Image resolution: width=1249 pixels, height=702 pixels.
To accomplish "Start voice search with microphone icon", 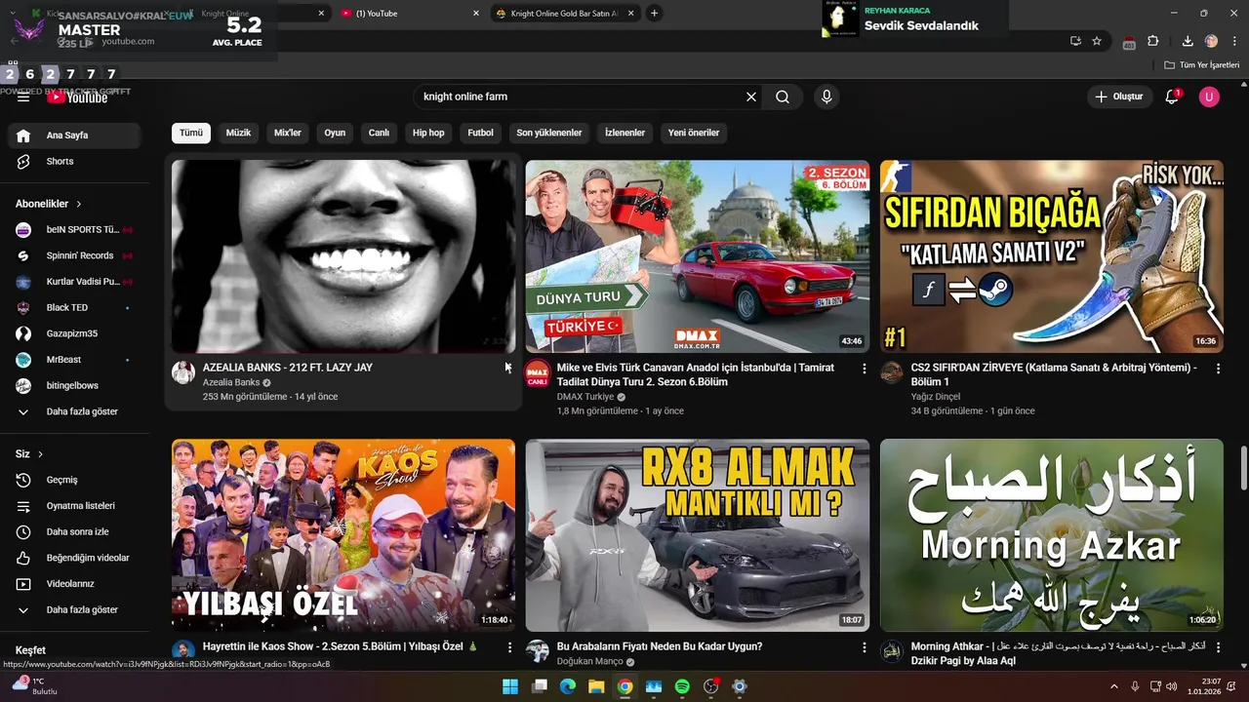I will (826, 97).
